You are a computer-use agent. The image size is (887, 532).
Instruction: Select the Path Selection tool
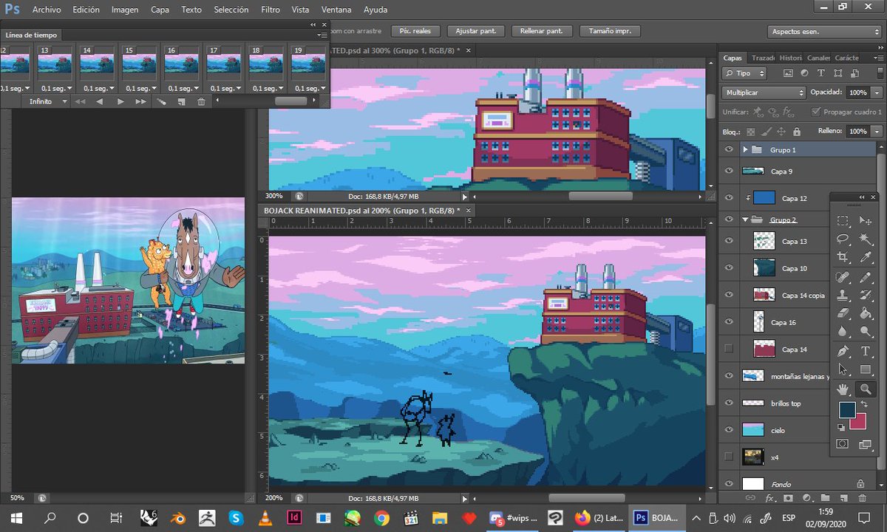tap(842, 369)
